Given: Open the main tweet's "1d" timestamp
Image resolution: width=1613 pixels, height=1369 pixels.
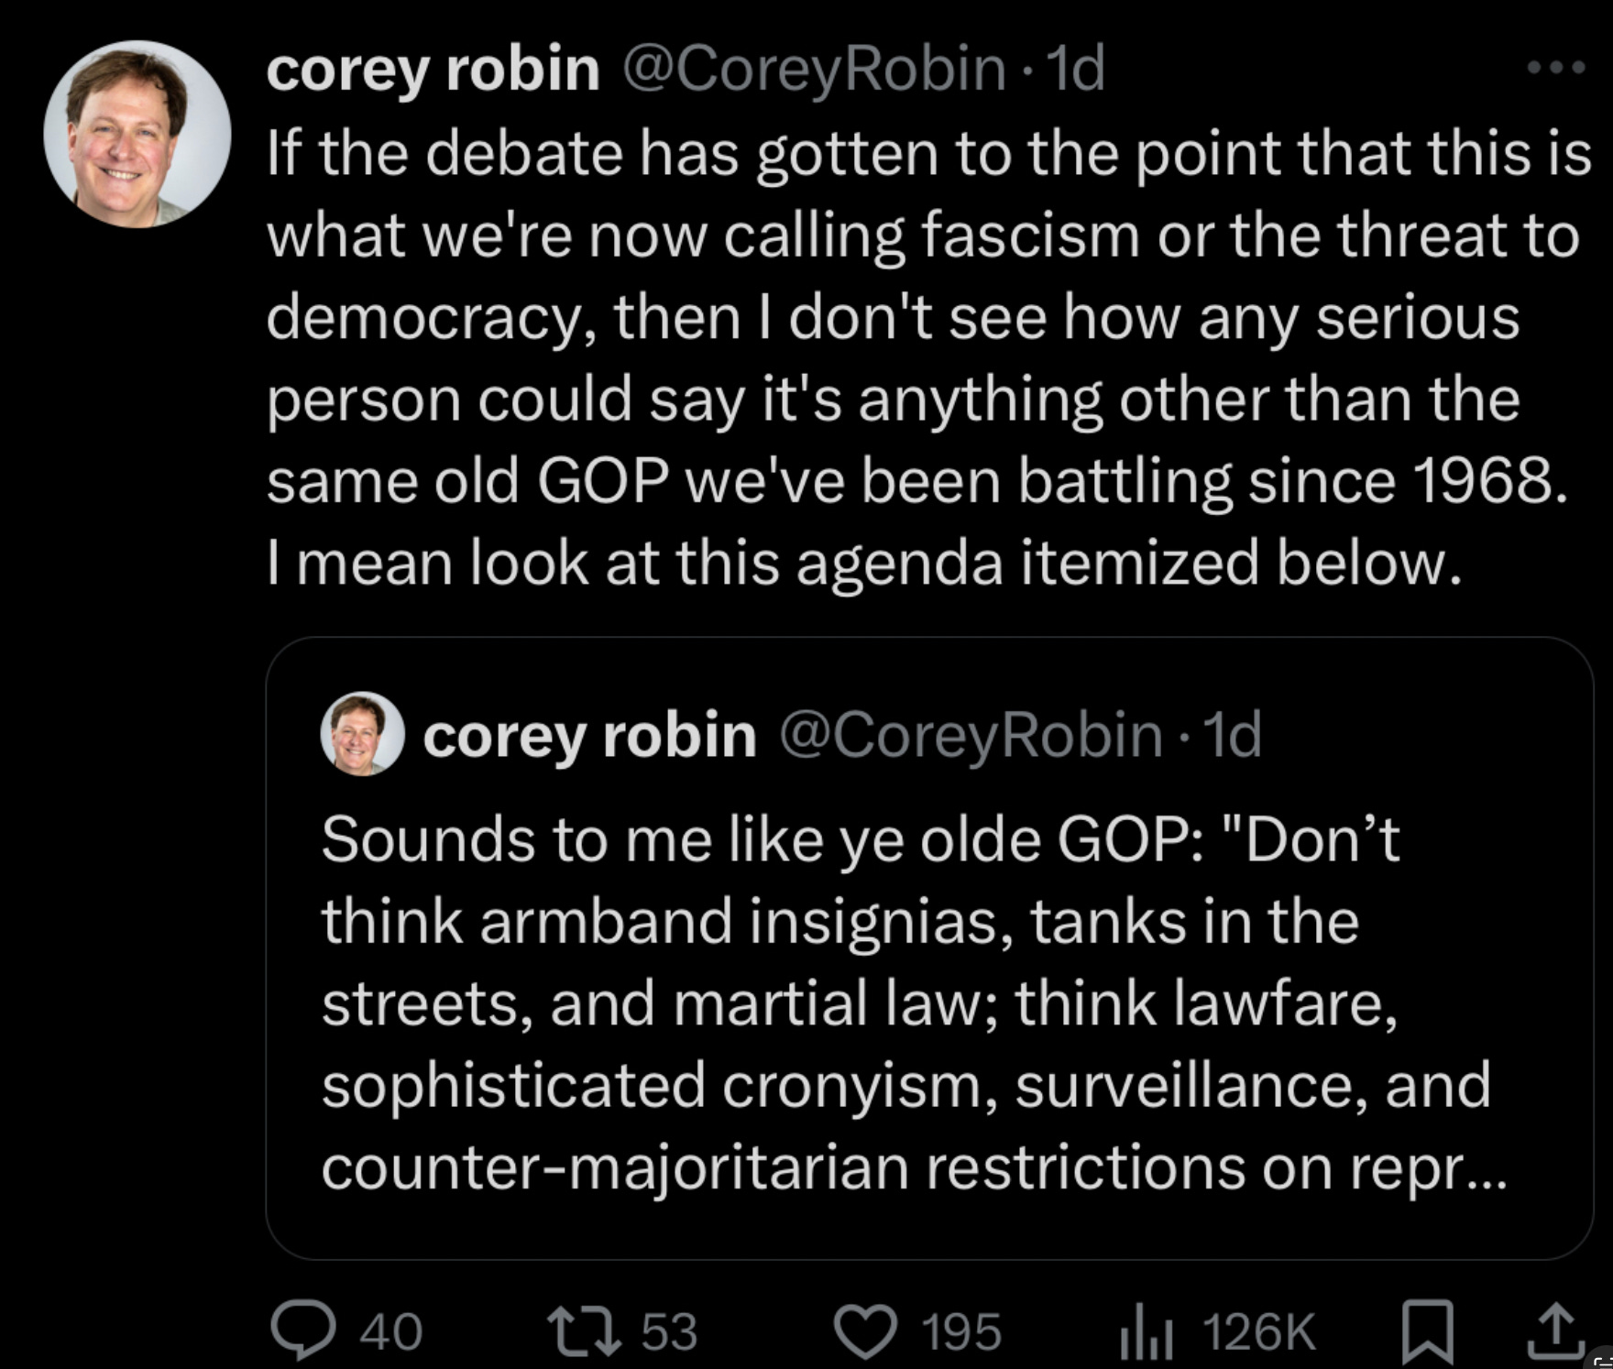Looking at the screenshot, I should 1076,69.
